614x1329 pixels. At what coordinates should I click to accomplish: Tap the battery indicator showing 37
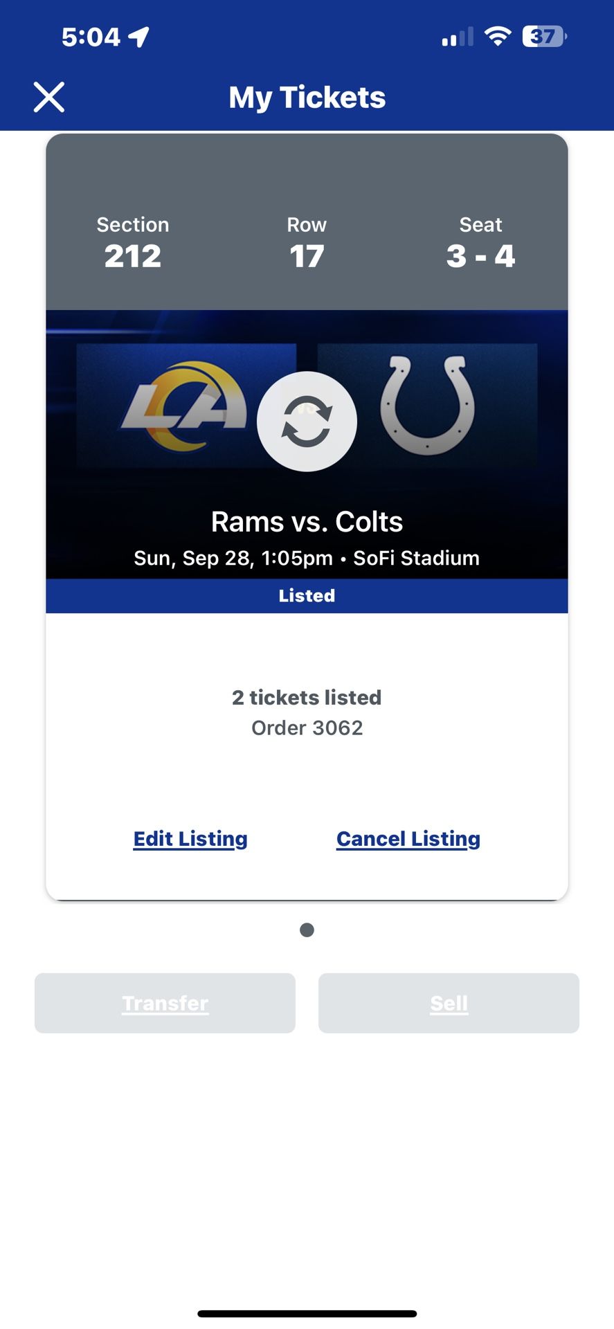coord(544,36)
